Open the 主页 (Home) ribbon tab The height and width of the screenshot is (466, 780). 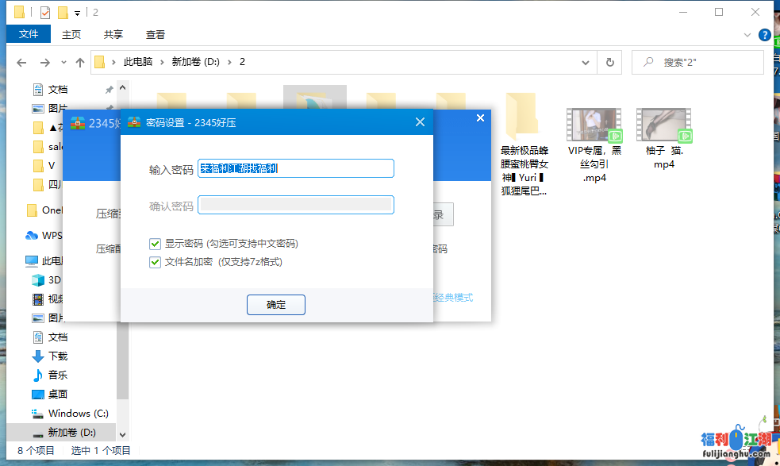click(71, 34)
